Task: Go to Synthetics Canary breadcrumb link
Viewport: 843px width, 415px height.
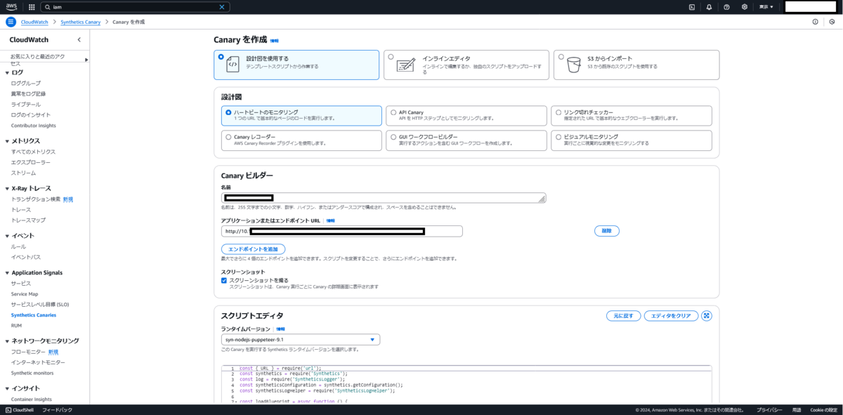Action: (81, 22)
